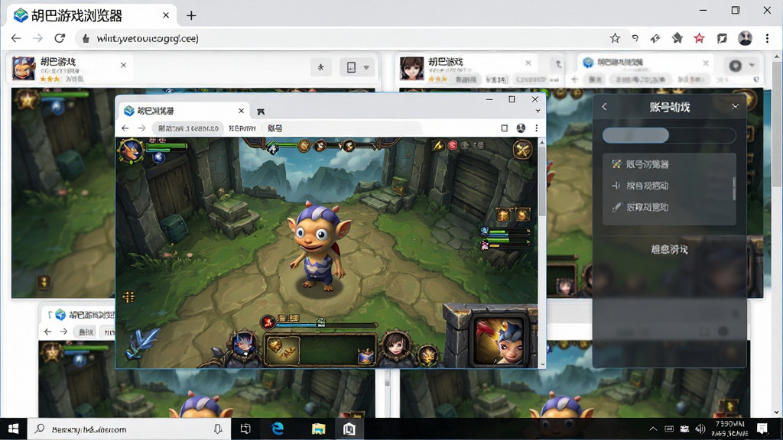Viewport: 783px width, 440px height.
Task: Reload the page in the outer browser
Action: point(60,38)
